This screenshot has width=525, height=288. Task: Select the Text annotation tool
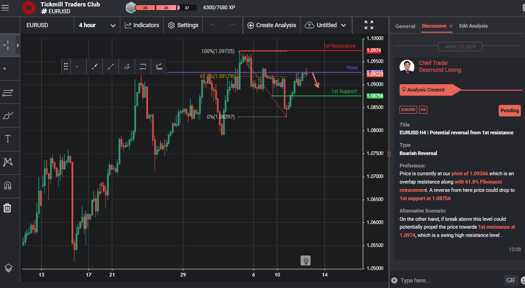(x=8, y=138)
